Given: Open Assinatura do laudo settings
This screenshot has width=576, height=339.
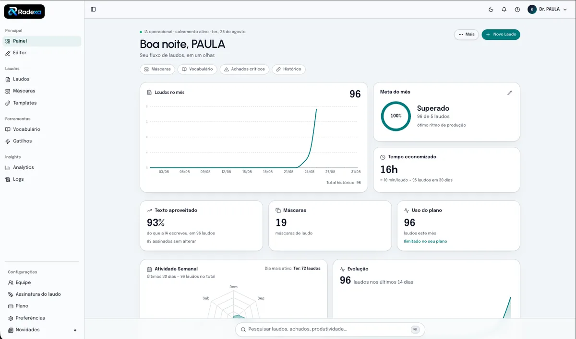Looking at the screenshot, I should tap(42, 294).
